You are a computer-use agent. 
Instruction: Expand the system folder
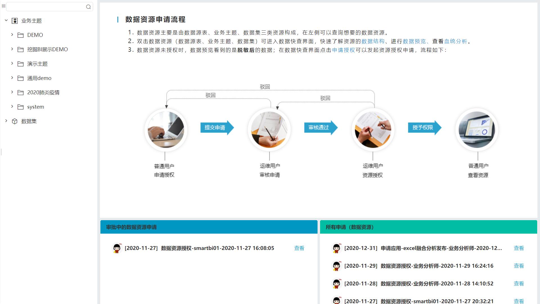12,106
